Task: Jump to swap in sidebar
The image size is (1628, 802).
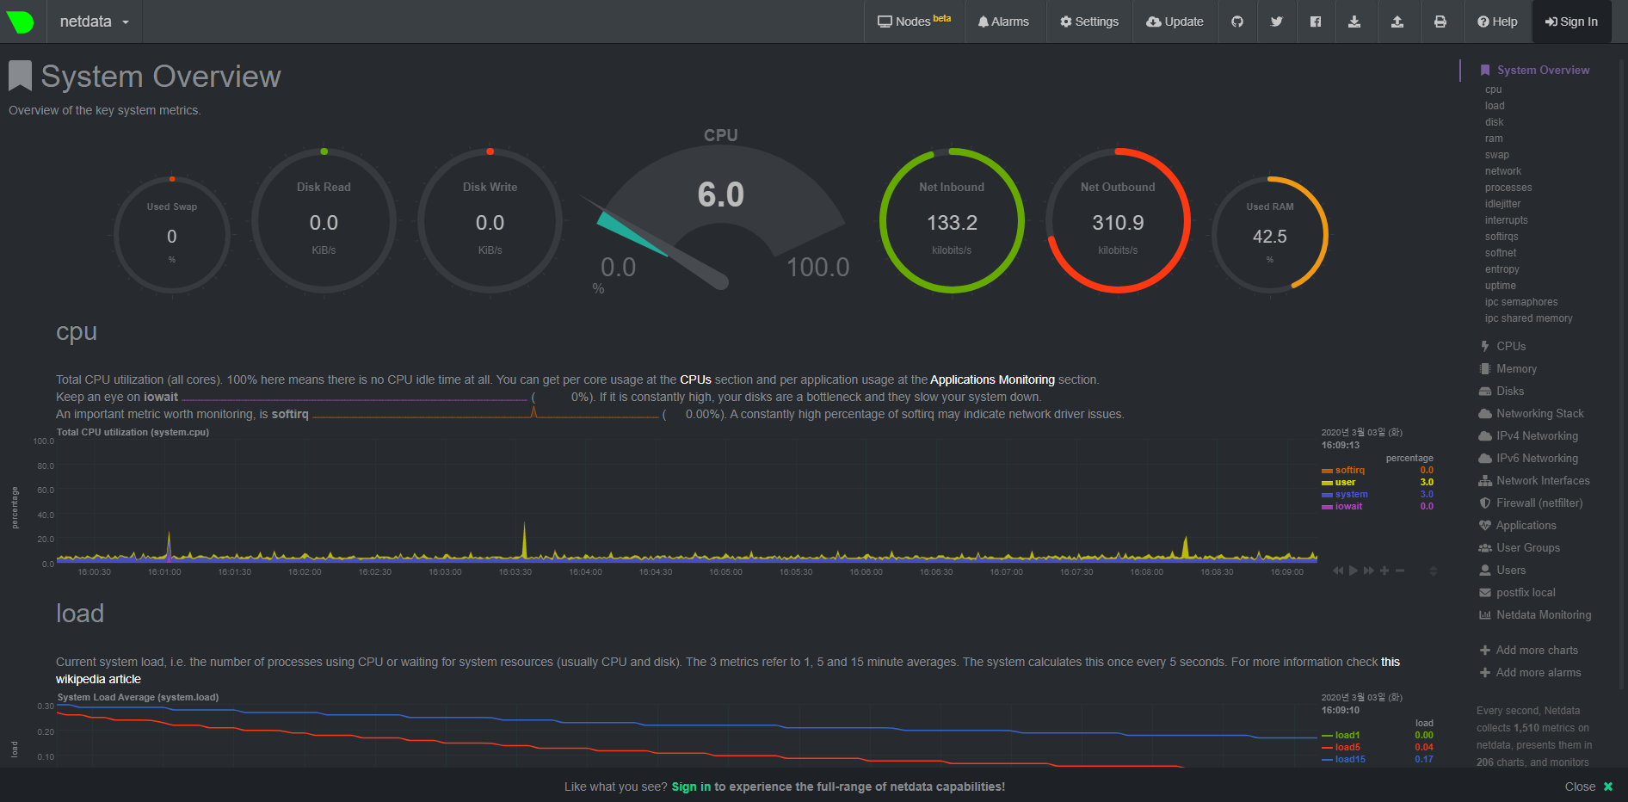Action: (x=1496, y=155)
